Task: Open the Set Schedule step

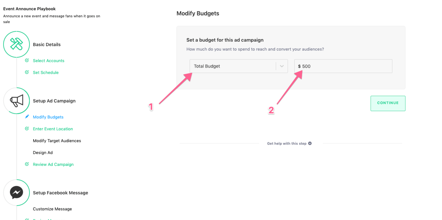Action: [46, 72]
